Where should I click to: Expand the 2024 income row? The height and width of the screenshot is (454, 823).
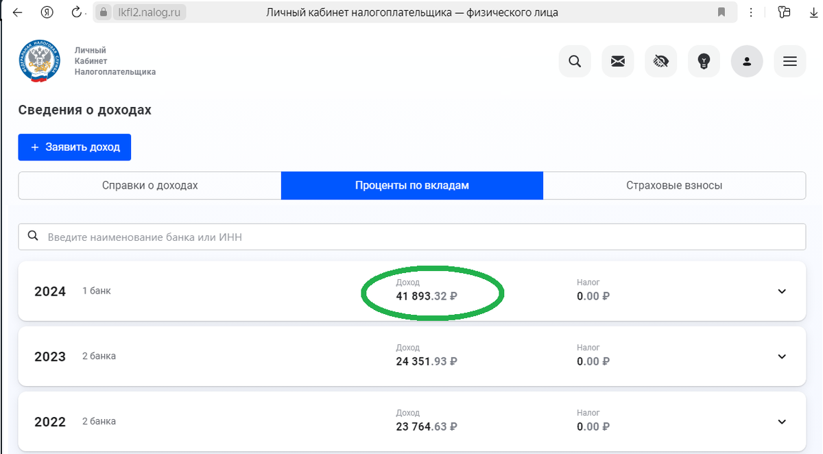tap(781, 291)
